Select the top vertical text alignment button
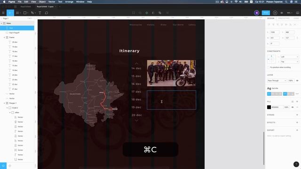The height and width of the screenshot is (169, 301). click(285, 94)
